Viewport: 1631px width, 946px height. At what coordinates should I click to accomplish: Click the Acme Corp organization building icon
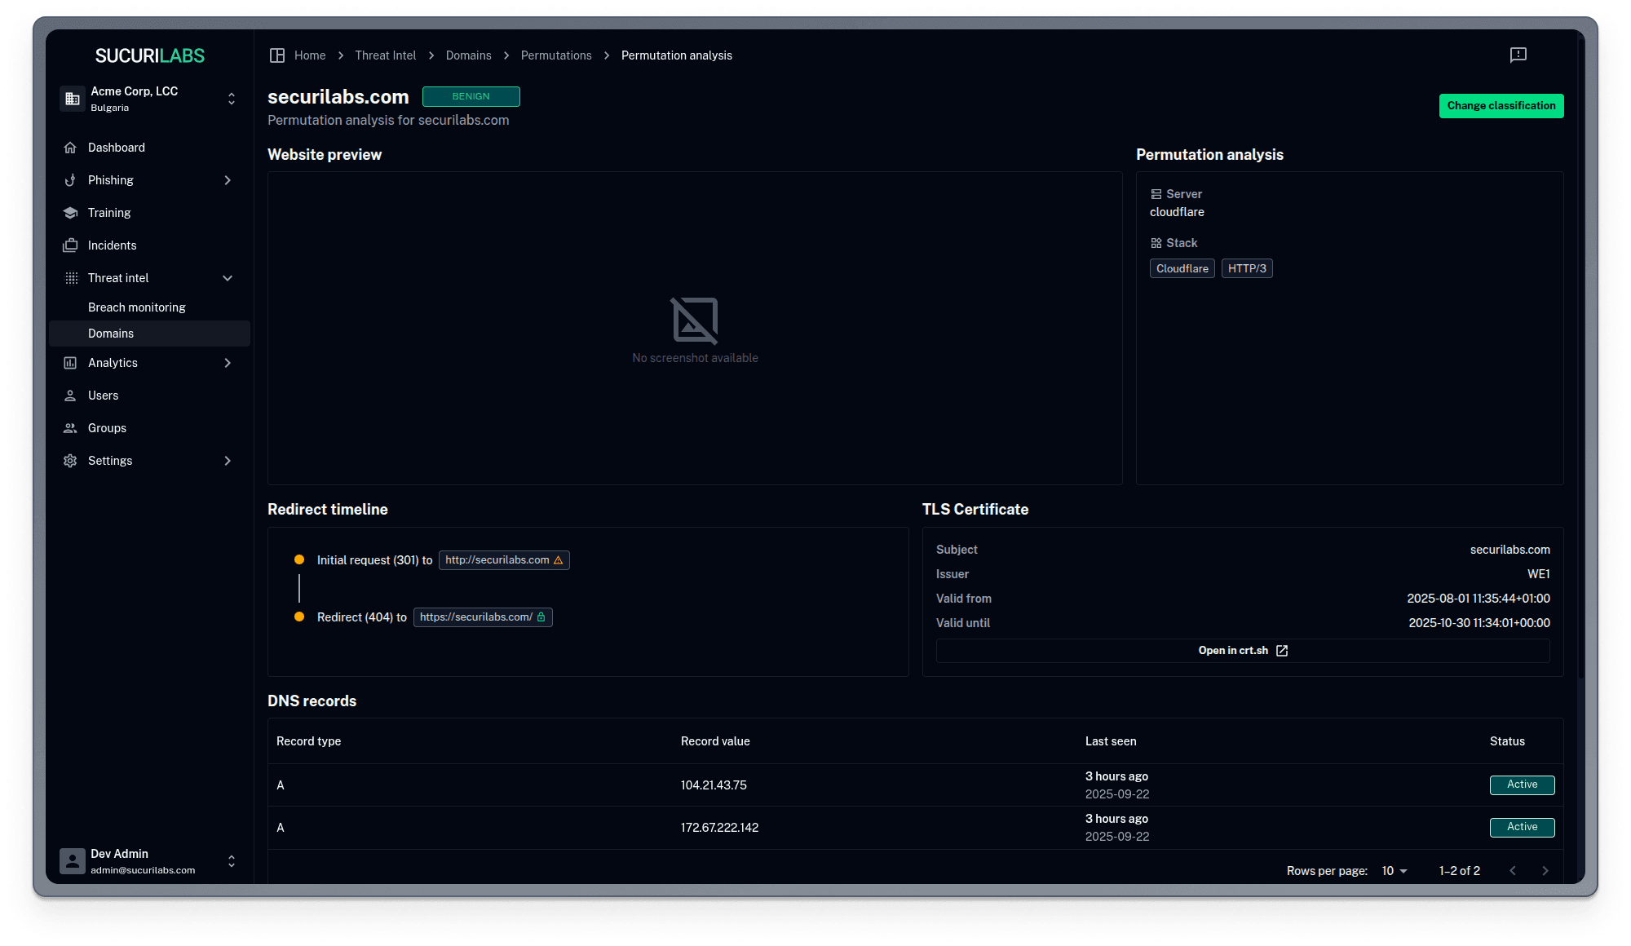pyautogui.click(x=73, y=99)
